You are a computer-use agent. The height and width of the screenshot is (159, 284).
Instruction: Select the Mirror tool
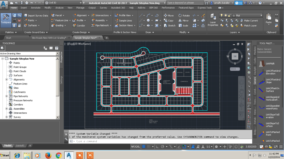pyautogui.click(x=184, y=20)
